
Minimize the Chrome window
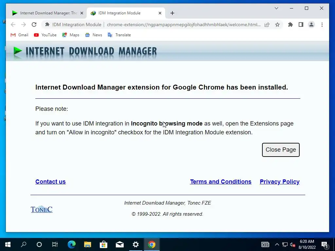(291, 8)
